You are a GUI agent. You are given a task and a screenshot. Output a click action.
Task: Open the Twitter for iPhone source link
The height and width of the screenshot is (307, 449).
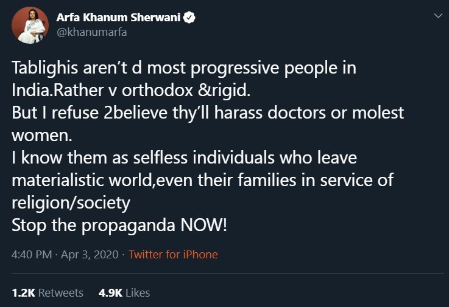(x=173, y=255)
